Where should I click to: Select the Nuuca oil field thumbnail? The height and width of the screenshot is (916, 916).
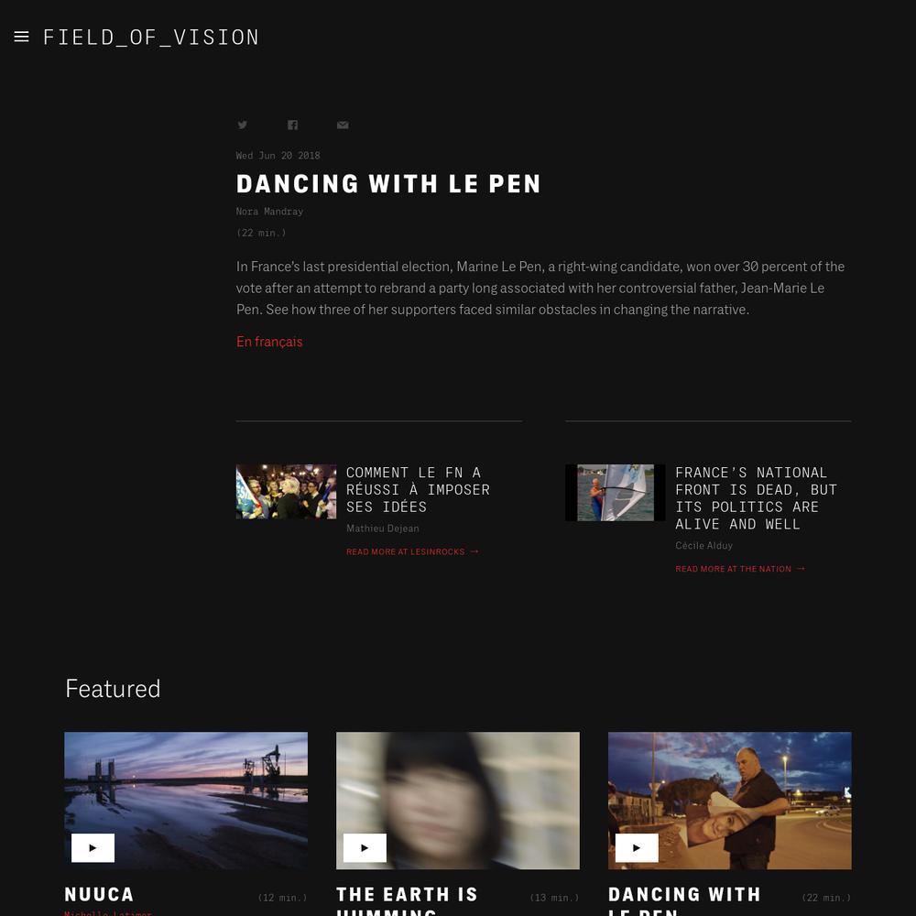click(x=186, y=801)
